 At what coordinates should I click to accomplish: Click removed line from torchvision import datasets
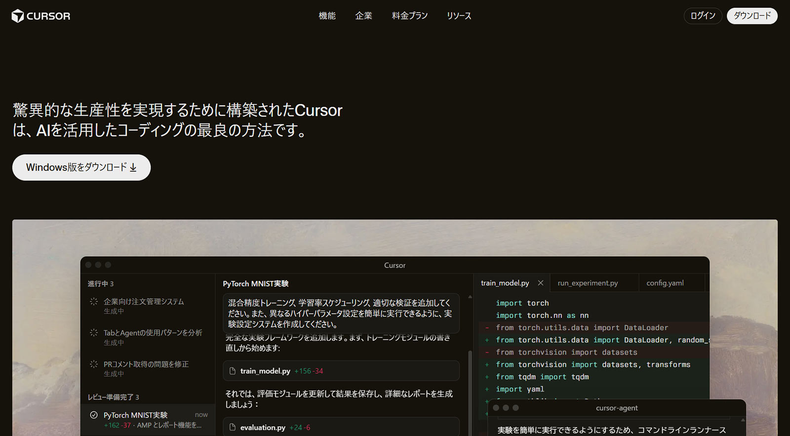coord(566,352)
